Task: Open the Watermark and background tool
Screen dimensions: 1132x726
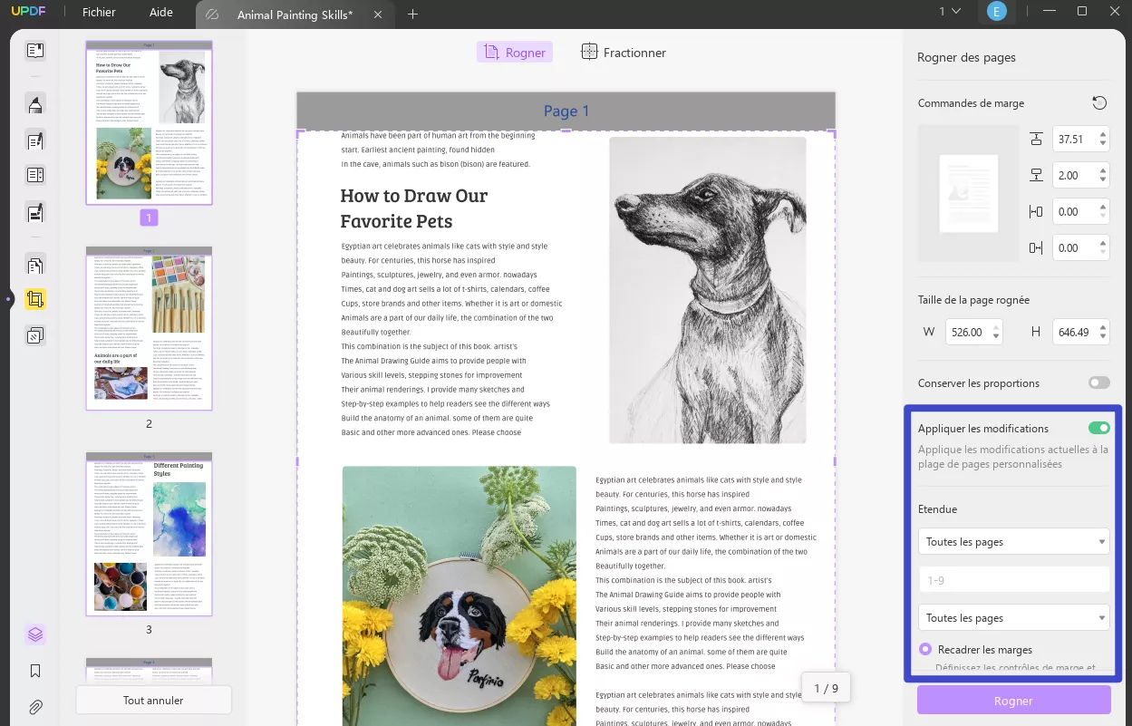Action: [x=35, y=336]
